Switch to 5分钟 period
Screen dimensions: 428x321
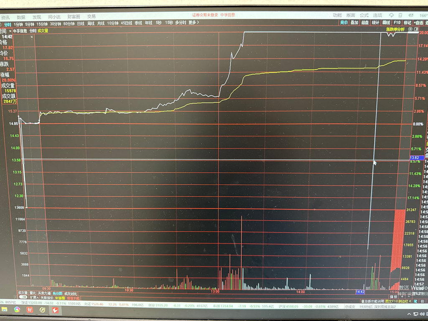point(30,24)
